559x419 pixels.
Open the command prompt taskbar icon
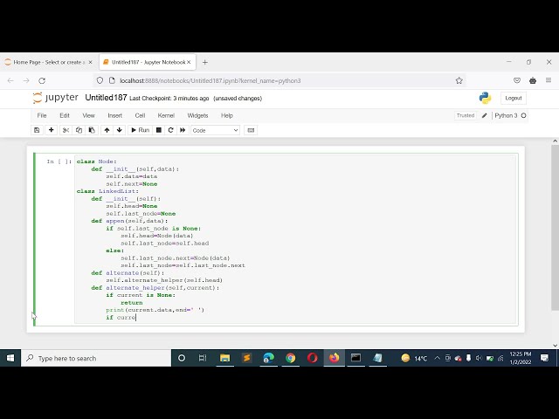pyautogui.click(x=355, y=358)
